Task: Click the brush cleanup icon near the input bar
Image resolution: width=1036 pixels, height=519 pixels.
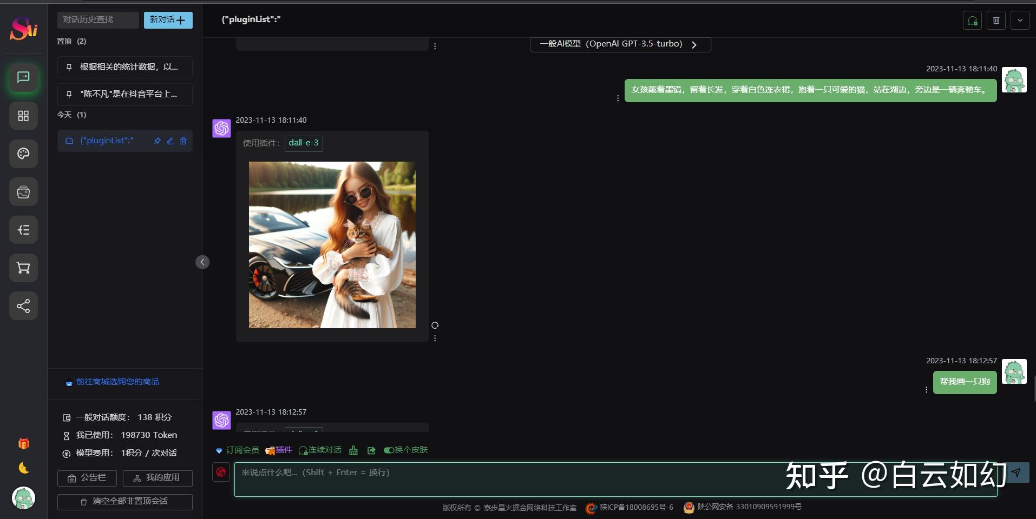Action: pos(353,450)
